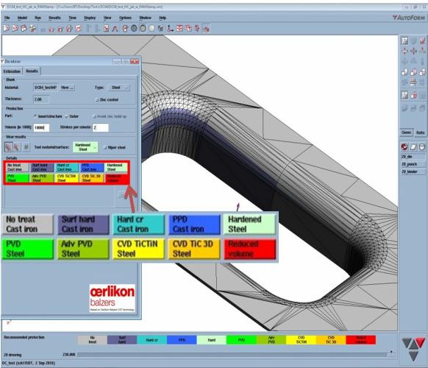Image resolution: width=428 pixels, height=368 pixels.
Task: Open the Help menu
Action: pos(163,18)
